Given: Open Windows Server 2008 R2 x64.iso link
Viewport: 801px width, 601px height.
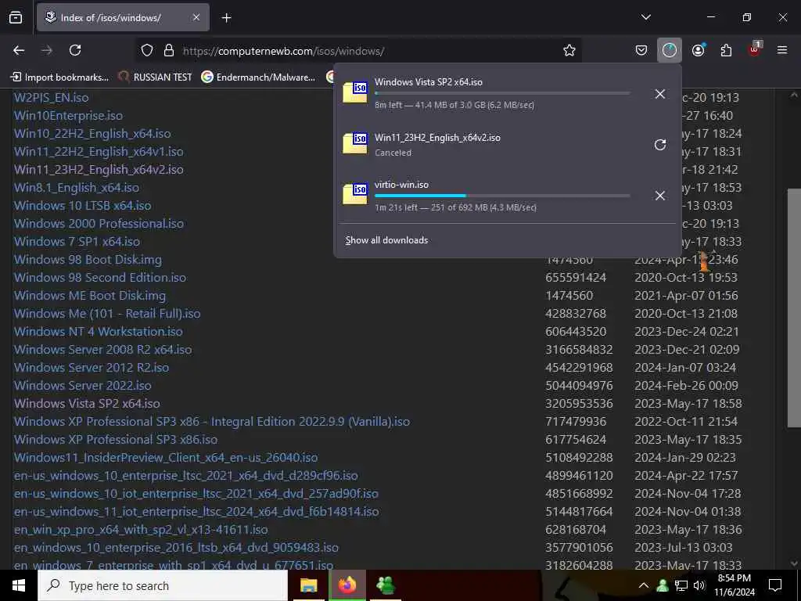Looking at the screenshot, I should coord(103,350).
